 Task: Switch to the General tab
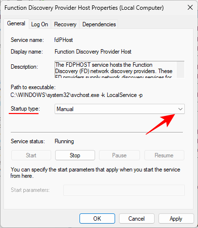[16, 23]
